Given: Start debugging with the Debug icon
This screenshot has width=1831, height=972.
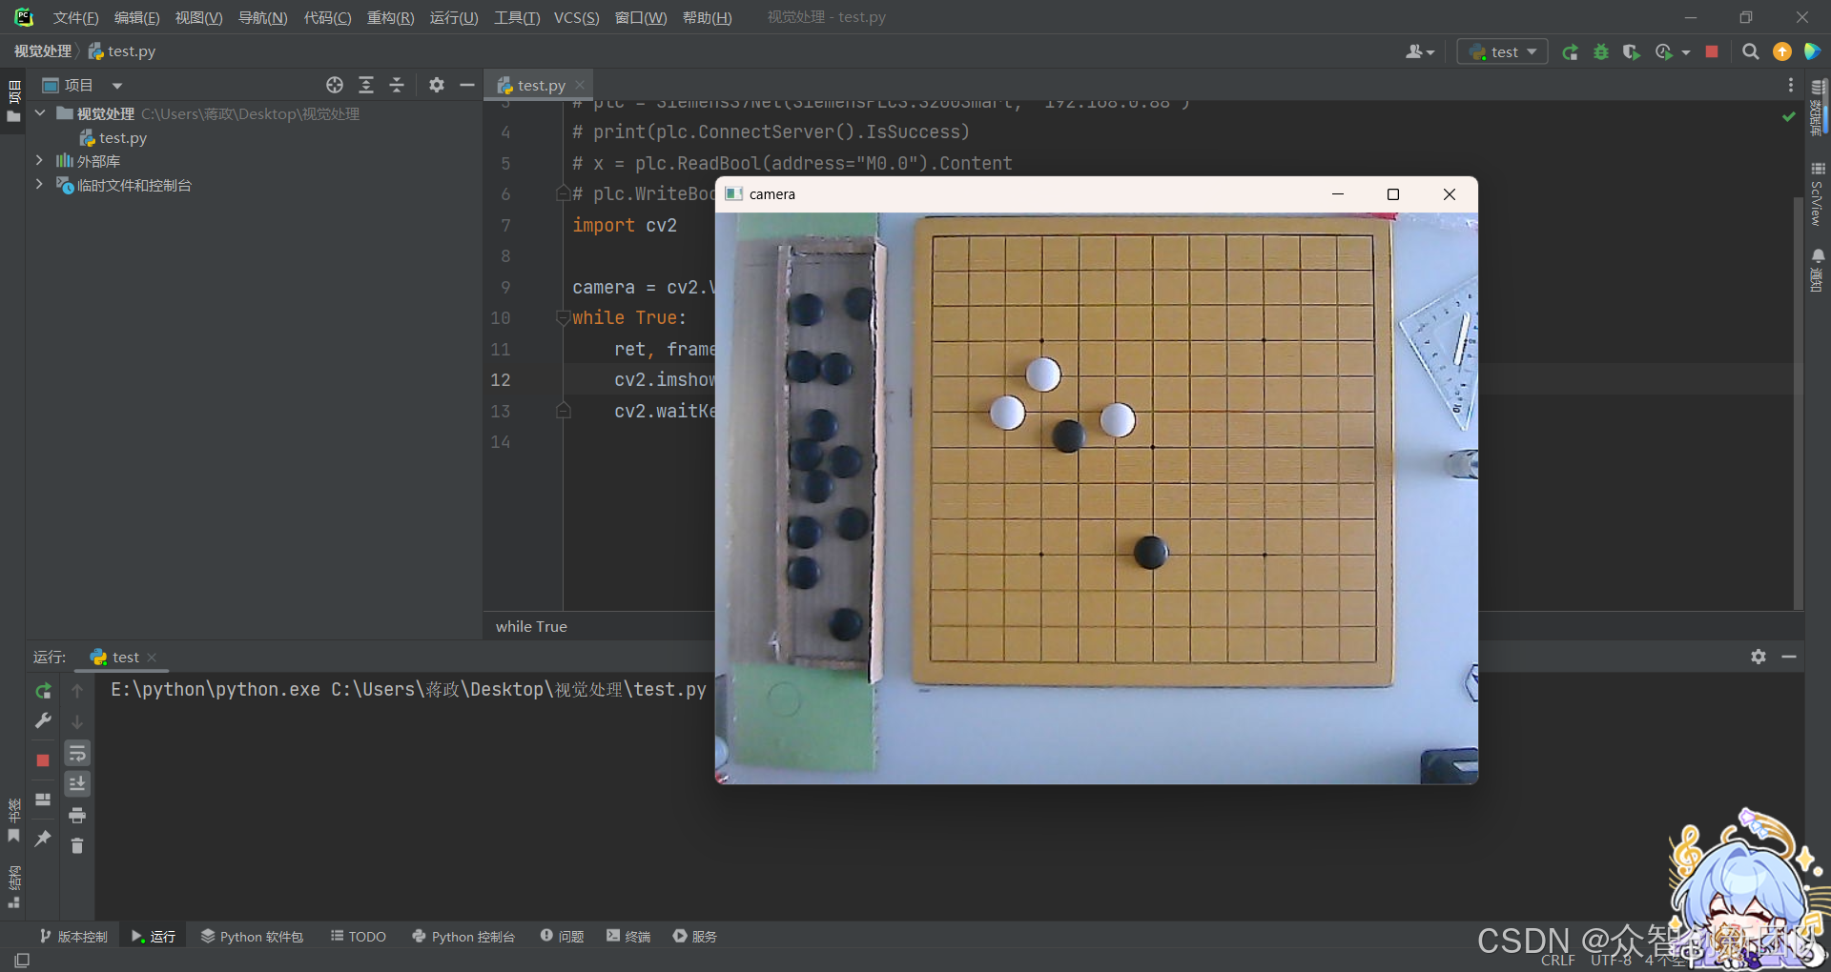Looking at the screenshot, I should [x=1601, y=51].
